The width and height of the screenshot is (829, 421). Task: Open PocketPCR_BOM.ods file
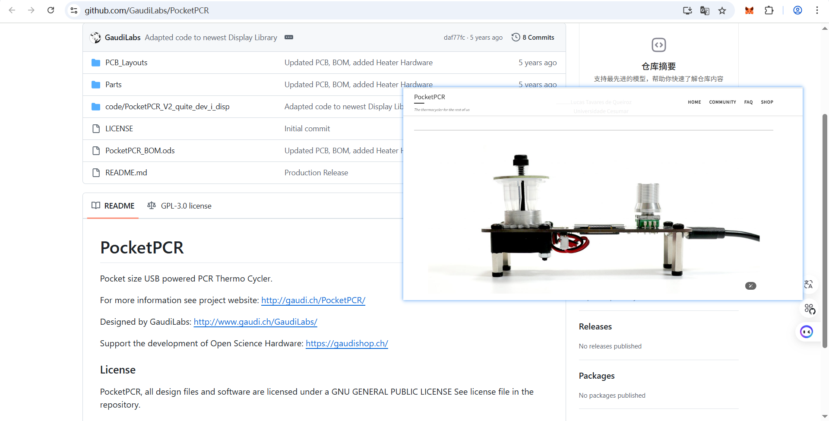140,151
